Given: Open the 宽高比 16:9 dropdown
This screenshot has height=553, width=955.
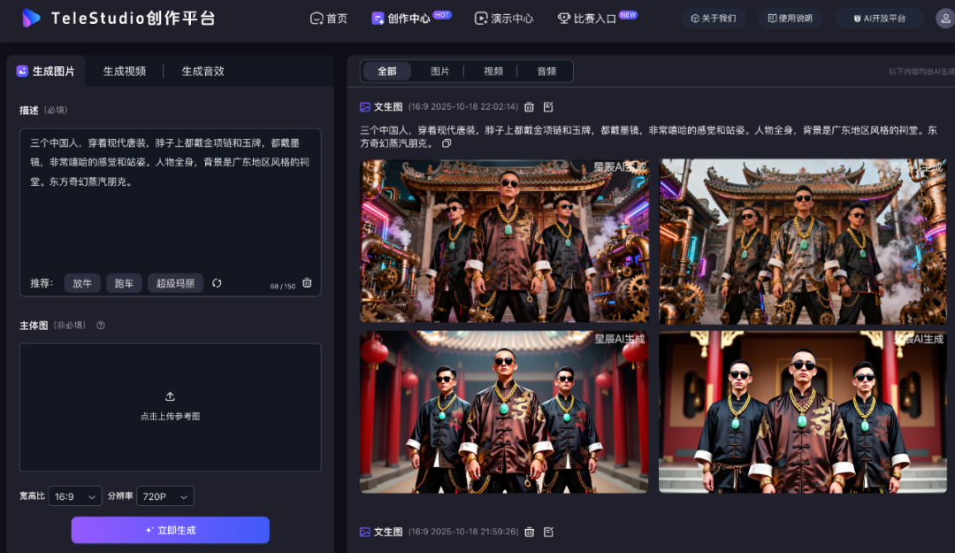Looking at the screenshot, I should [75, 496].
